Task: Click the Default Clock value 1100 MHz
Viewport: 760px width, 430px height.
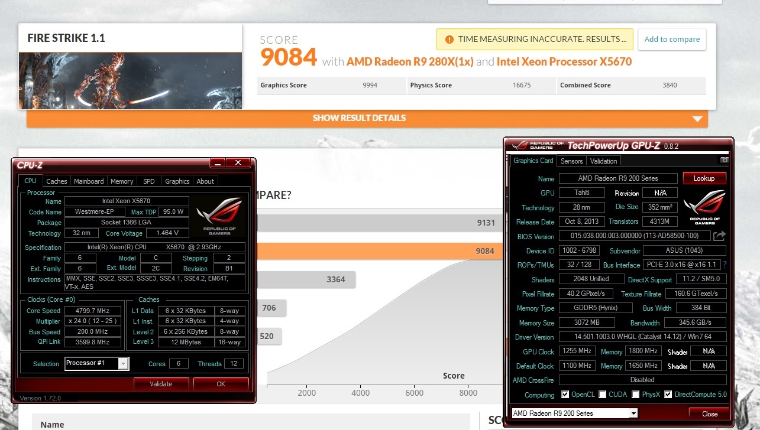Action: 577,366
